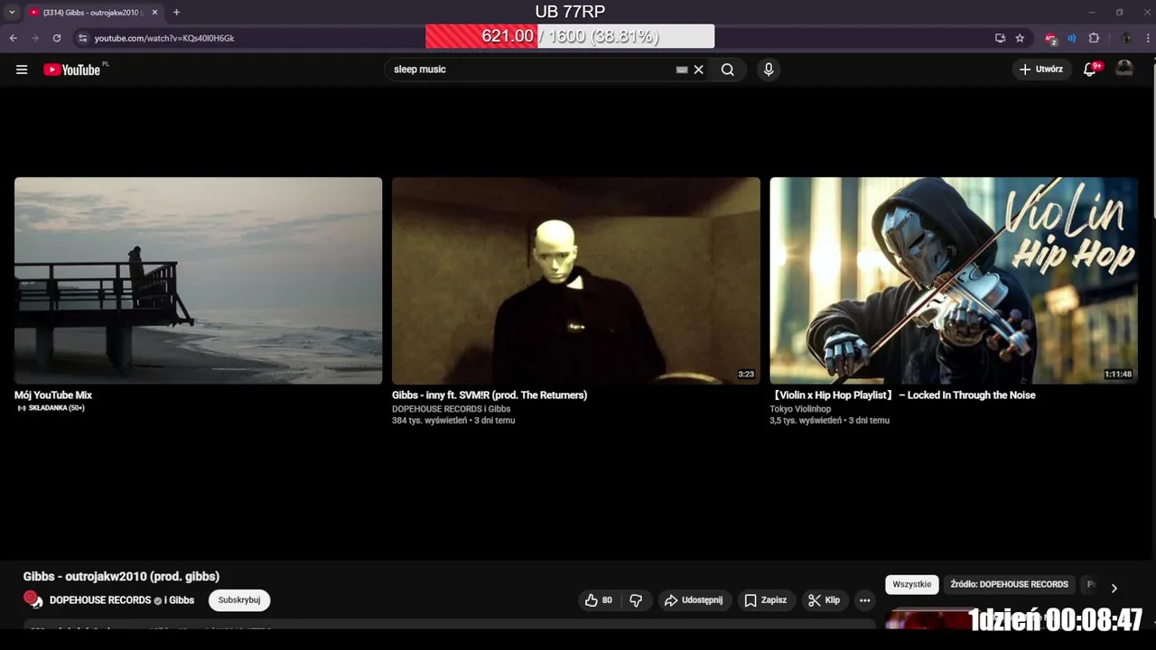Save the video with Zapisz
This screenshot has height=650, width=1156.
[x=765, y=600]
